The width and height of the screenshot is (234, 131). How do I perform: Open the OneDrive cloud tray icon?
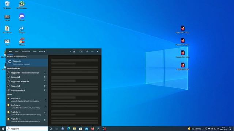point(209,128)
